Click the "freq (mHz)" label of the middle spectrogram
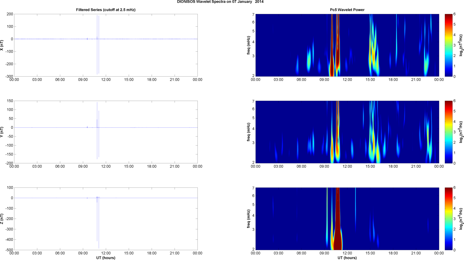This screenshot has width=464, height=260. pos(249,132)
